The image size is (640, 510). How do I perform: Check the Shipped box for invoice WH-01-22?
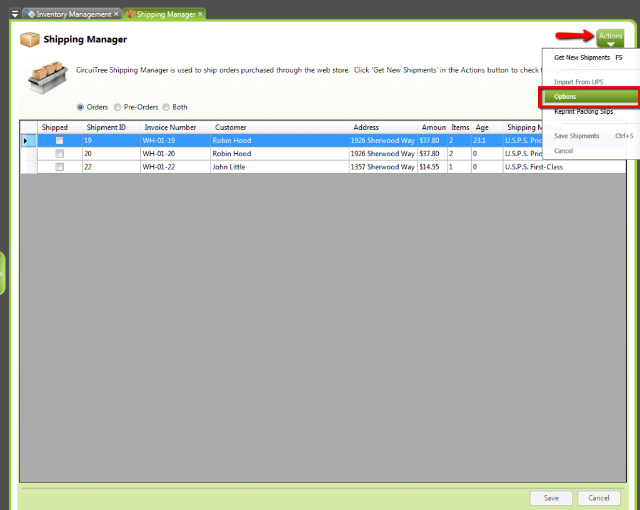[x=59, y=166]
